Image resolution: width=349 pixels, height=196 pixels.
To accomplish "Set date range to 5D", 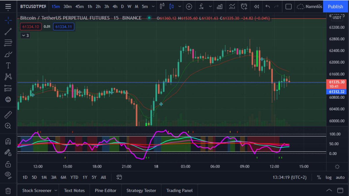I will coord(34,177).
